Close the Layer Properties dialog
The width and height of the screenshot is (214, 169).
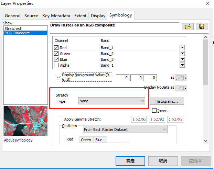click(x=207, y=3)
